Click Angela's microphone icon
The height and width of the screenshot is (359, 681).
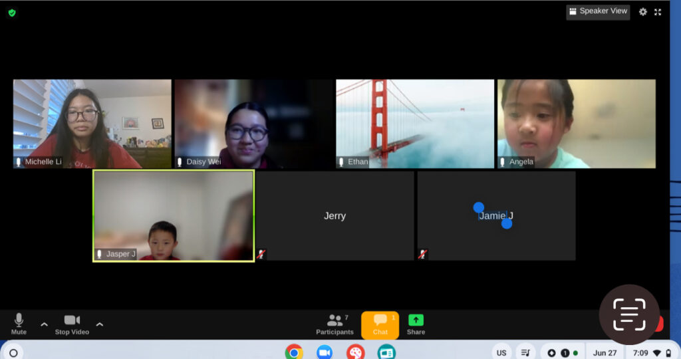click(x=503, y=162)
